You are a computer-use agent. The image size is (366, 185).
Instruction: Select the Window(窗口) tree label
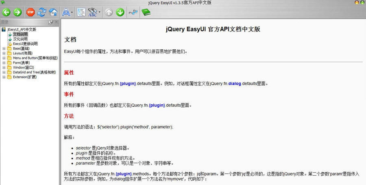point(23,68)
